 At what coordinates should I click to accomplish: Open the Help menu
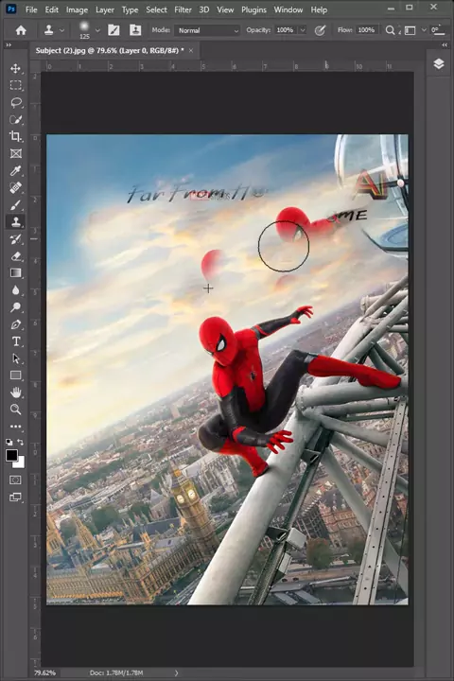coord(319,9)
